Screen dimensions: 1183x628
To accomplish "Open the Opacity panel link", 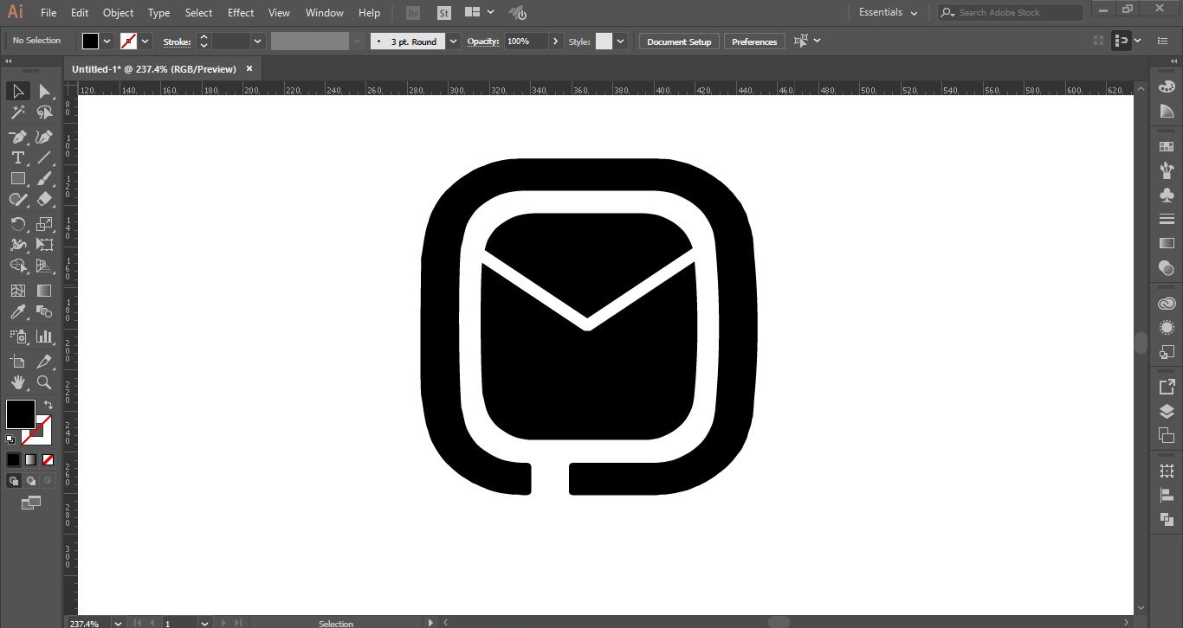I will click(483, 42).
